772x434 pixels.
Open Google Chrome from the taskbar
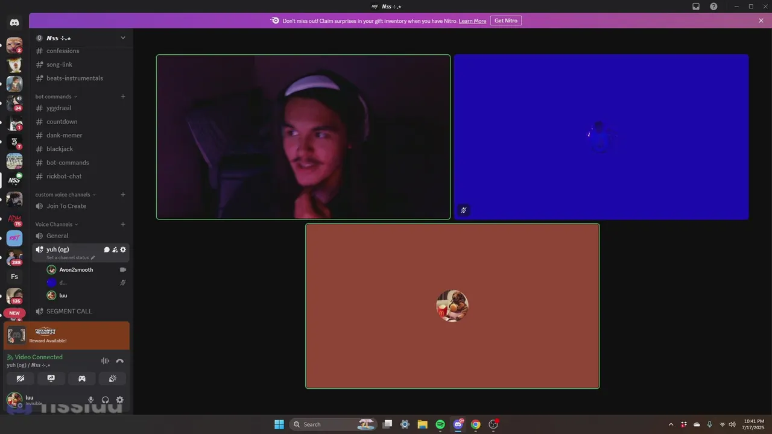tap(475, 424)
